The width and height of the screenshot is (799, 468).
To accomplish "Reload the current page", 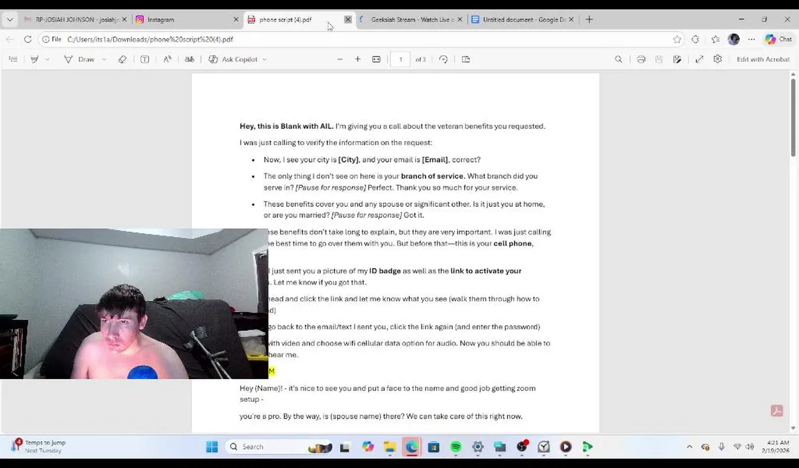I will (x=28, y=39).
